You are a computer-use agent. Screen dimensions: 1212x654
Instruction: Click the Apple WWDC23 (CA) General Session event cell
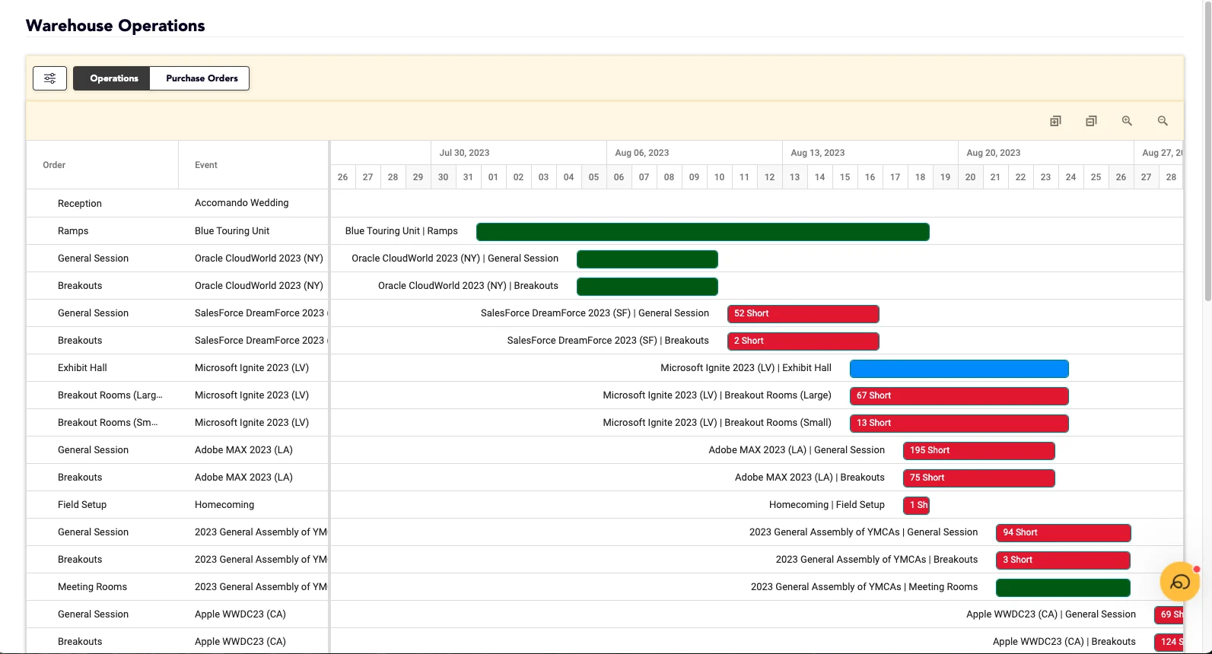point(253,614)
